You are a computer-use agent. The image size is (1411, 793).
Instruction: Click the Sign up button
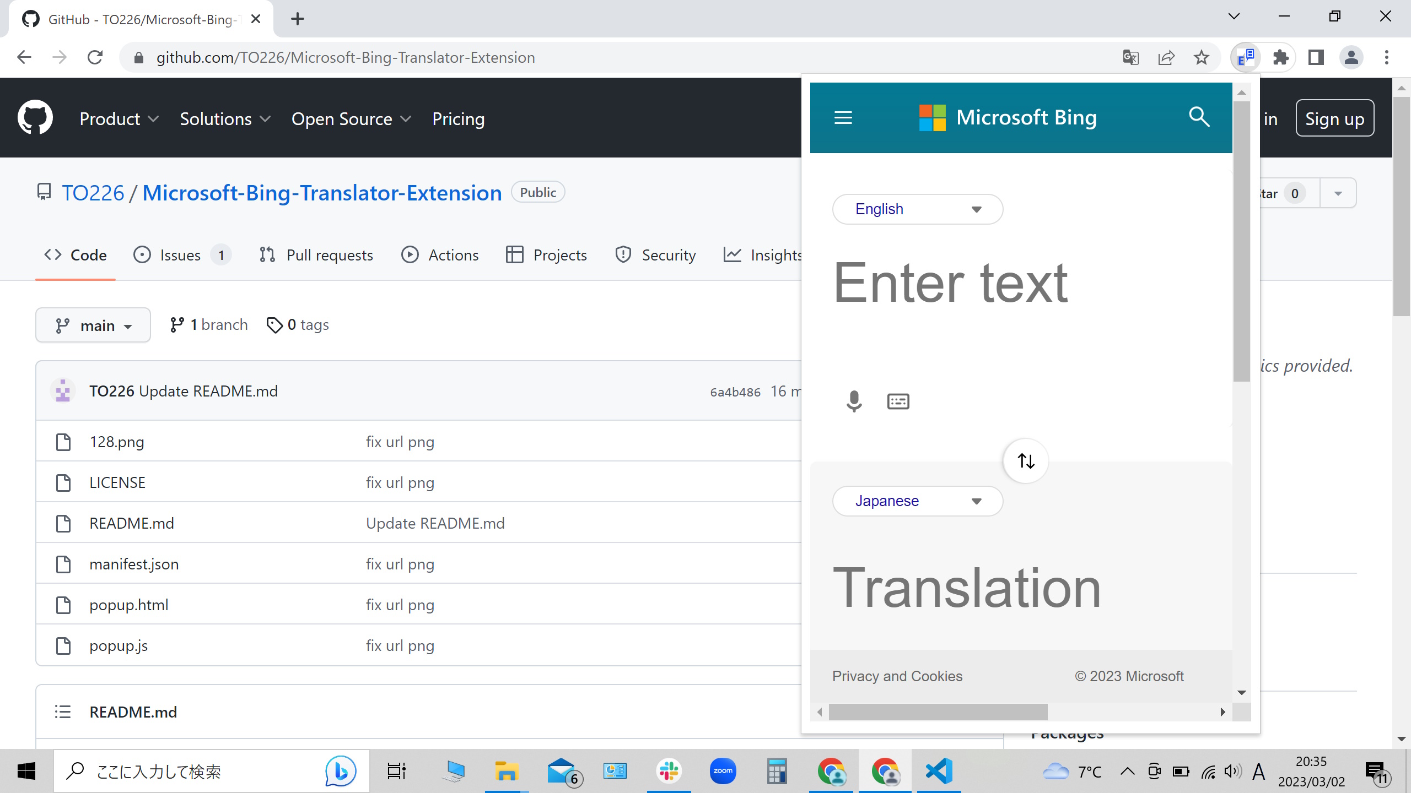coord(1334,118)
